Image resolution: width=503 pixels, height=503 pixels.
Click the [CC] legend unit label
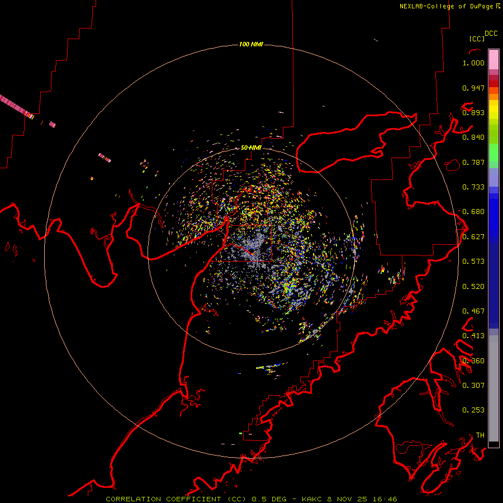(477, 39)
